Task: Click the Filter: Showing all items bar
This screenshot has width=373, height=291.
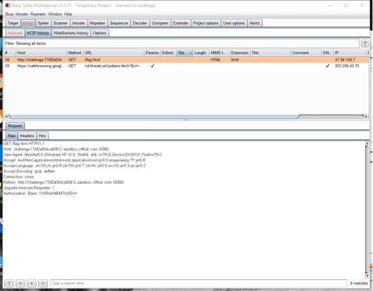Action: [181, 43]
